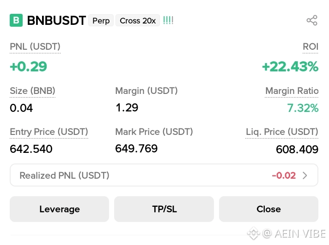Tap the BNBUSDT pair title
Viewport: 329px width, 245px height.
[x=56, y=20]
